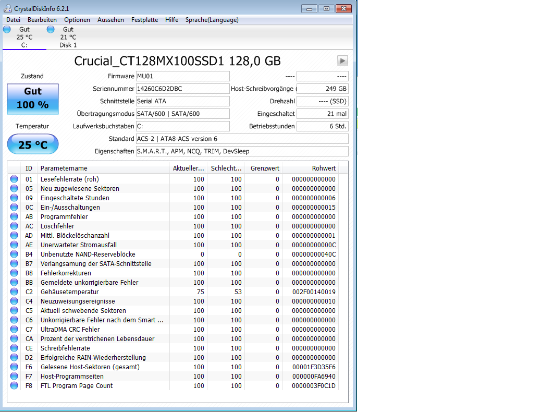554x412 pixels.
Task: Switch to the Disk 1 tab
Action: [x=68, y=37]
